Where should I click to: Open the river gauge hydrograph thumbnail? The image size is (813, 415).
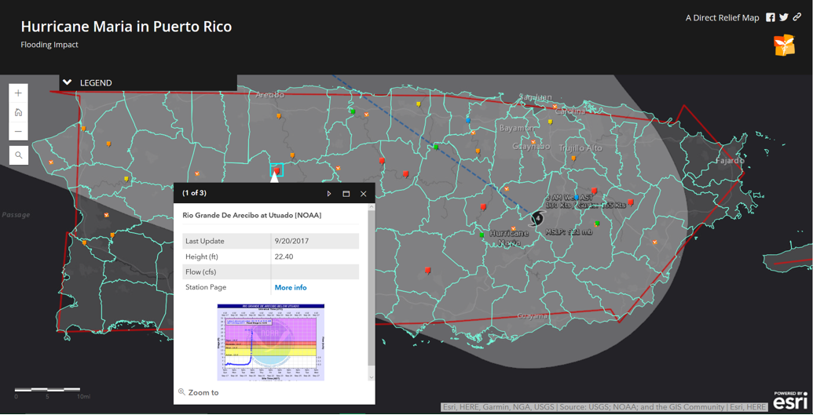(271, 342)
